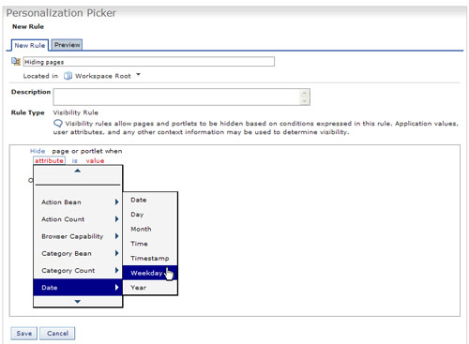Click the Cancel button
This screenshot has height=344, width=469.
(57, 334)
